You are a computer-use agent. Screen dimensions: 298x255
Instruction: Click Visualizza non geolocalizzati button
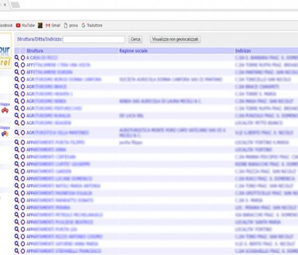coord(175,39)
